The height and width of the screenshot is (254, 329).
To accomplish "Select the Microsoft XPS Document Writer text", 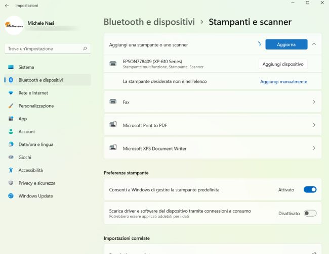I will point(154,148).
